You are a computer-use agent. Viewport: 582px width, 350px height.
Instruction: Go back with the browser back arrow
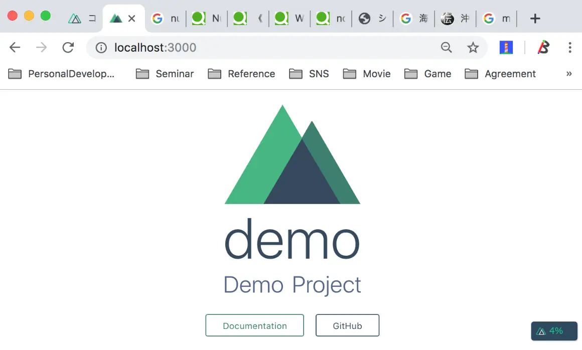15,48
